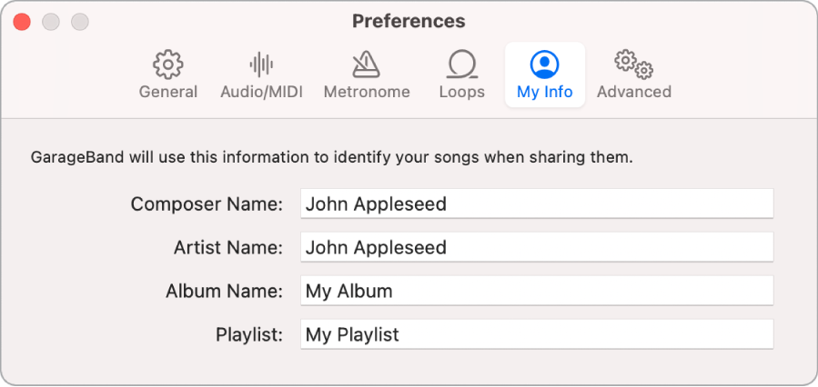This screenshot has height=387, width=818.
Task: Select the Playlist field containing My Playlist
Action: pos(537,334)
